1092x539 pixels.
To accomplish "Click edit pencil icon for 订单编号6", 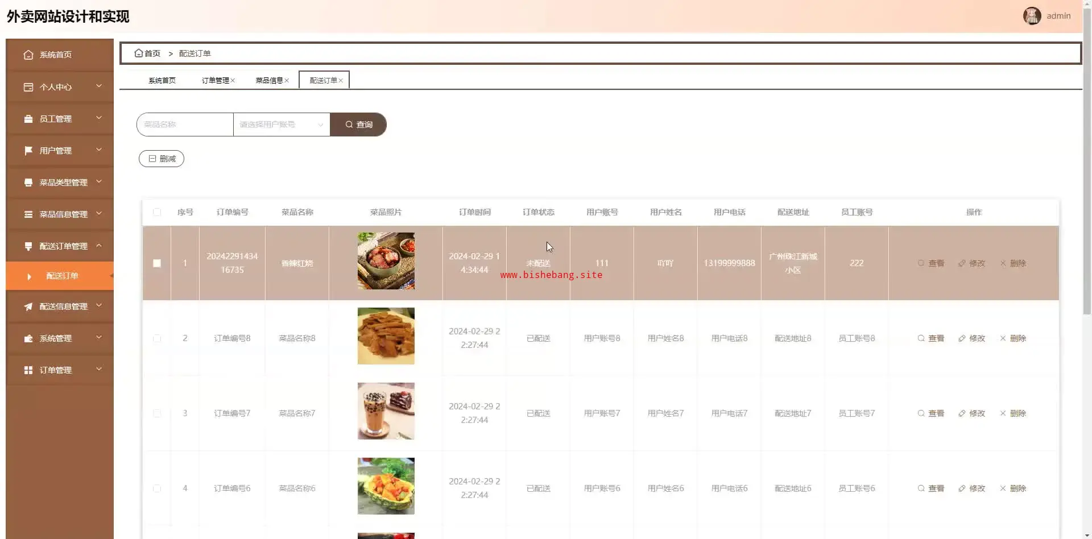I will [x=962, y=488].
